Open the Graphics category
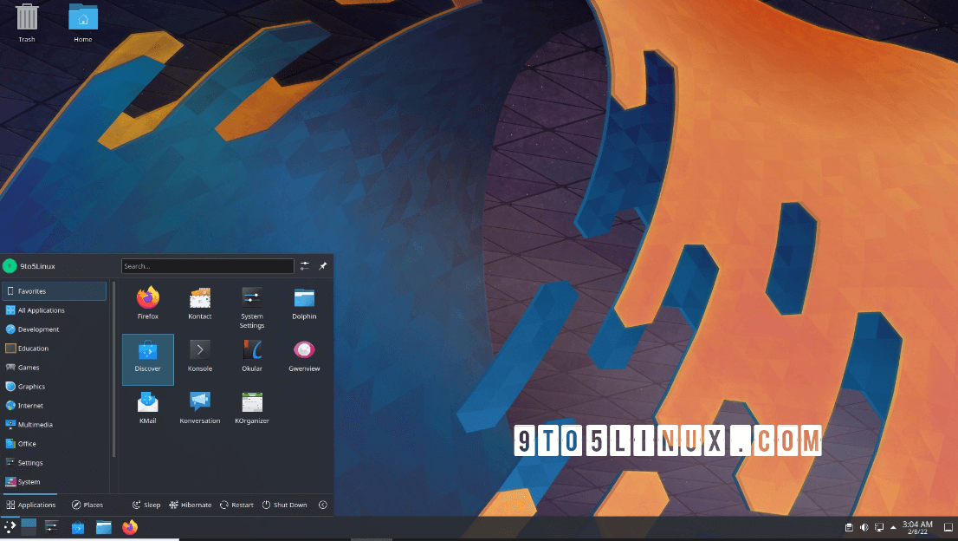 click(x=54, y=387)
